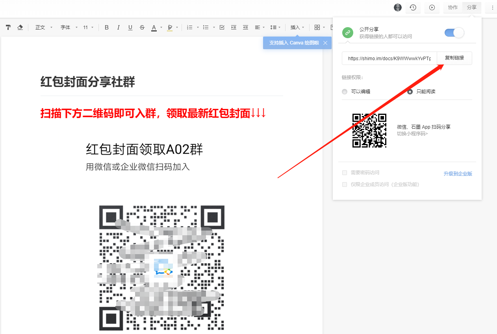Click the 红包封面分享社群 document title

(x=88, y=82)
